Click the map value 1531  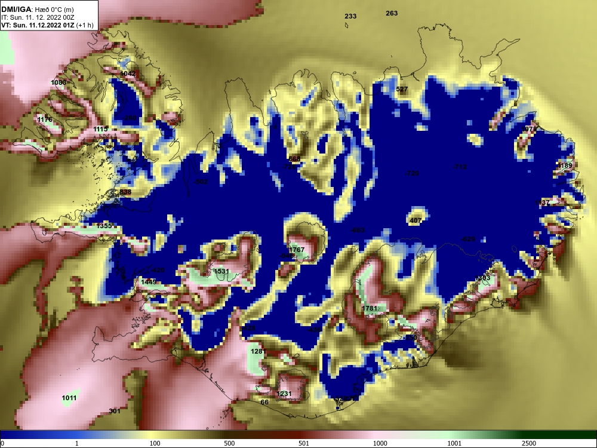pos(221,271)
